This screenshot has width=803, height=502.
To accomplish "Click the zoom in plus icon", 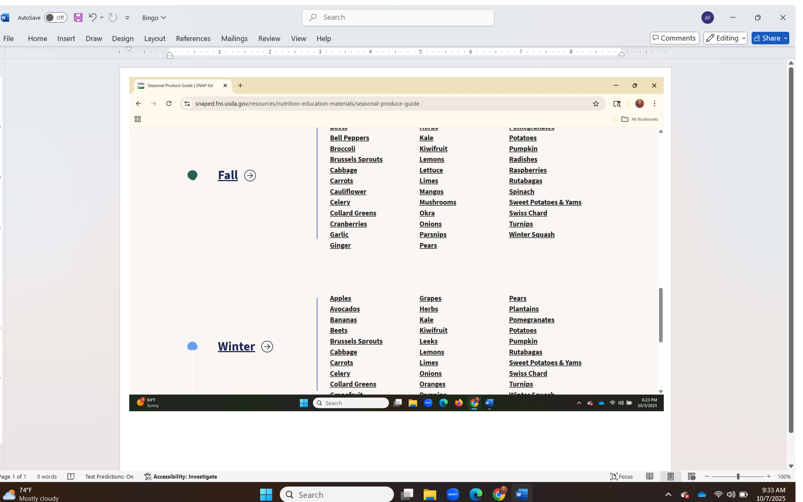I will point(768,476).
